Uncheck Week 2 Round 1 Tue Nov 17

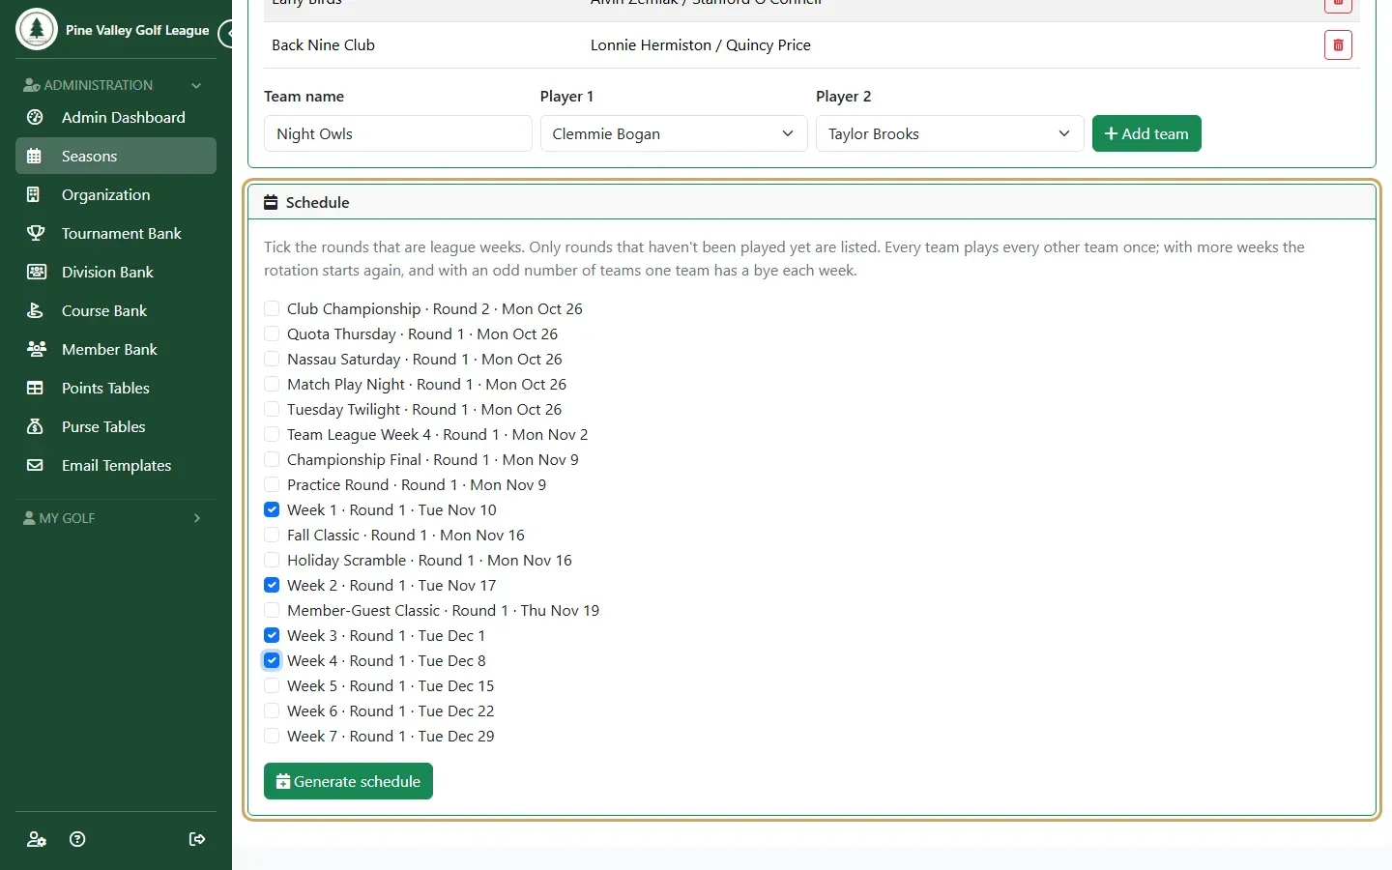[x=272, y=585]
